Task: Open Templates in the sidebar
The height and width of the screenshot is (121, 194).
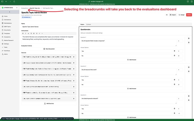Action: 7,33
